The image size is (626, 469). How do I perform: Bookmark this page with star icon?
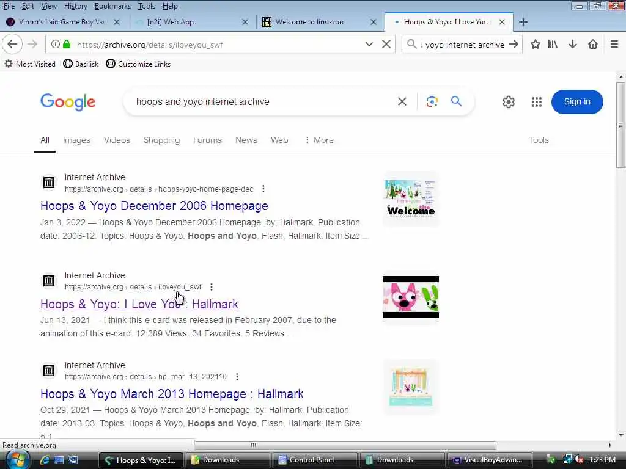(x=536, y=44)
